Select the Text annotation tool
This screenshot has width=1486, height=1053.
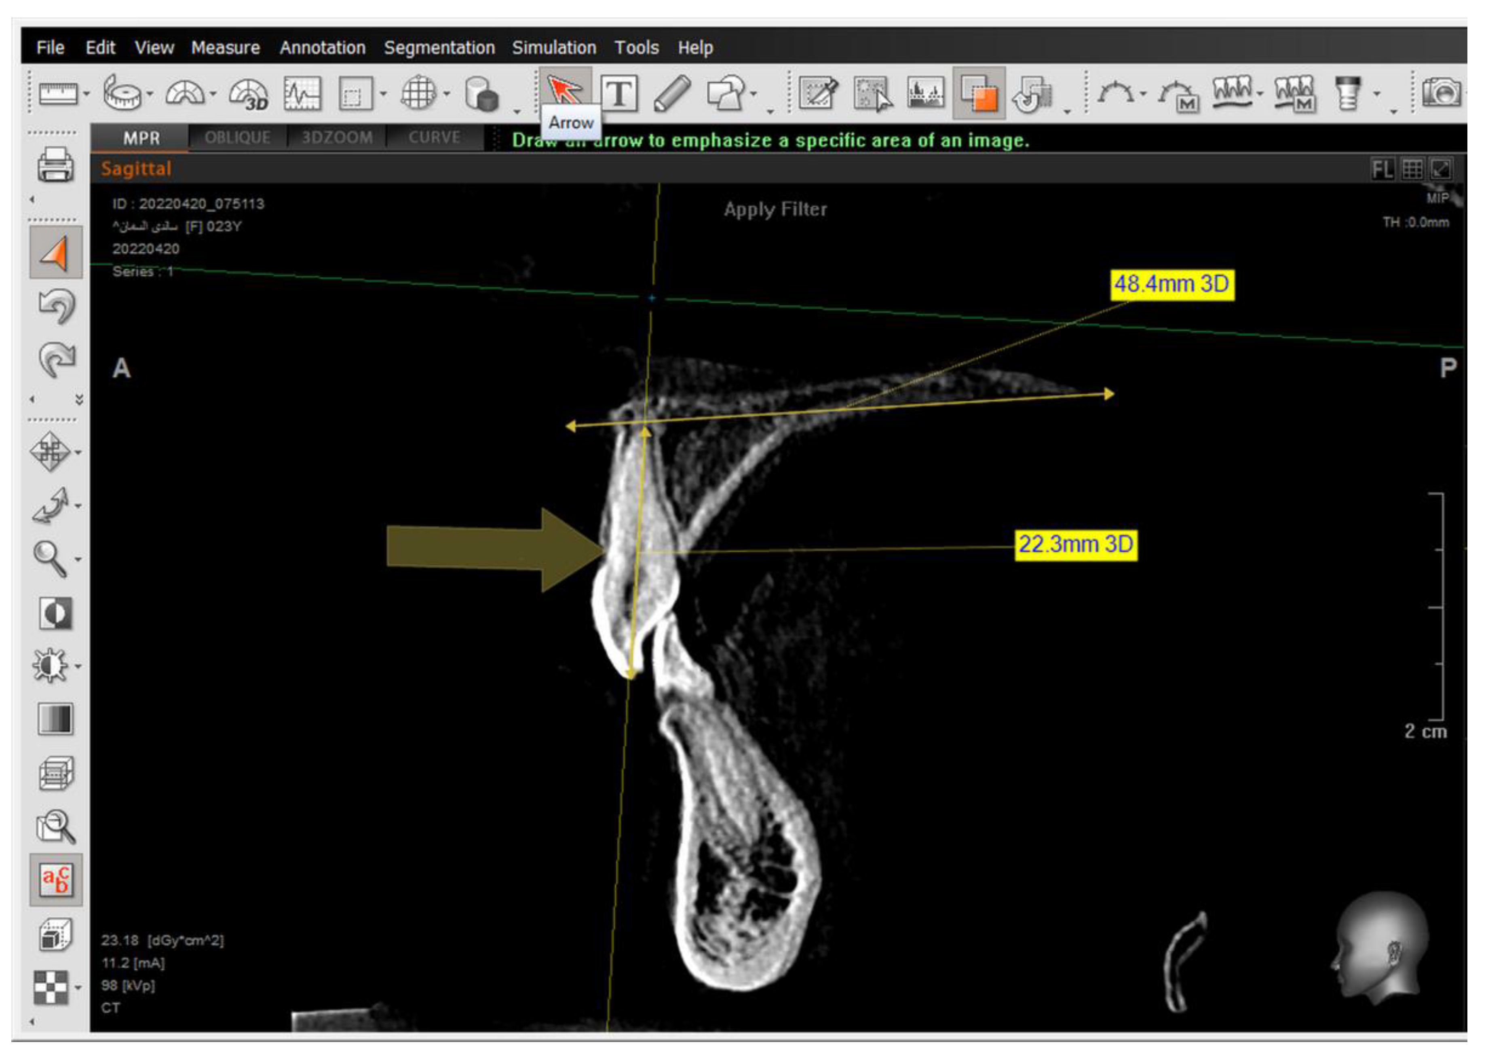coord(619,93)
